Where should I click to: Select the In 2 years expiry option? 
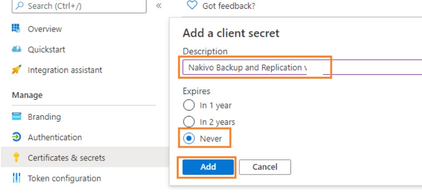(189, 122)
